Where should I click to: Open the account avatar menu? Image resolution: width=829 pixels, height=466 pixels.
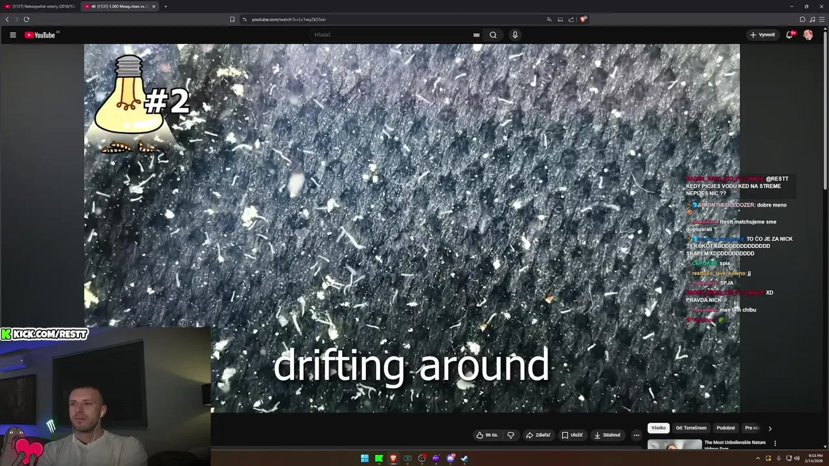coord(808,35)
